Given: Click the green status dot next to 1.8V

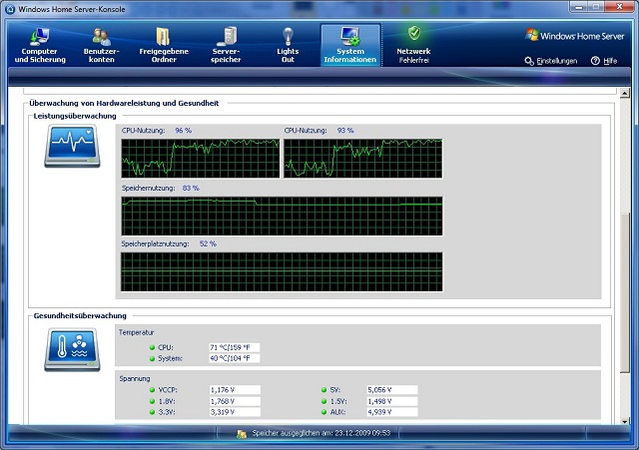Looking at the screenshot, I should pos(152,401).
